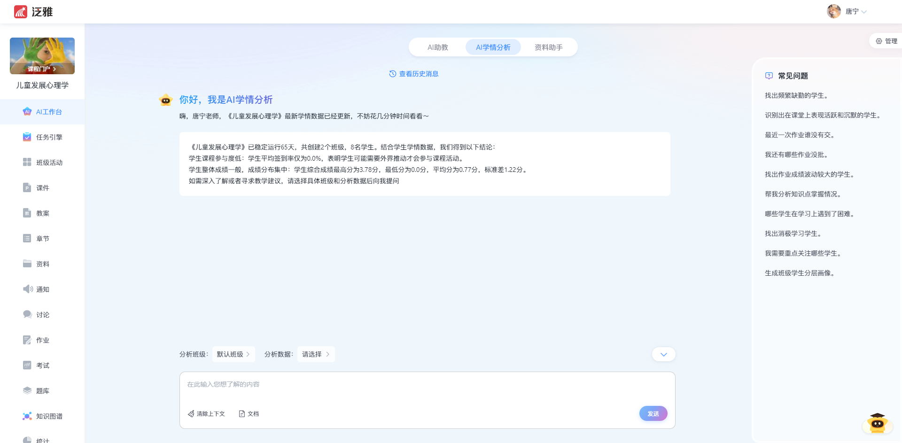Open 班级活动 grid icon
This screenshot has width=902, height=443.
27,163
